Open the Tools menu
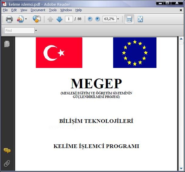185x172 pixels. (x=53, y=10)
